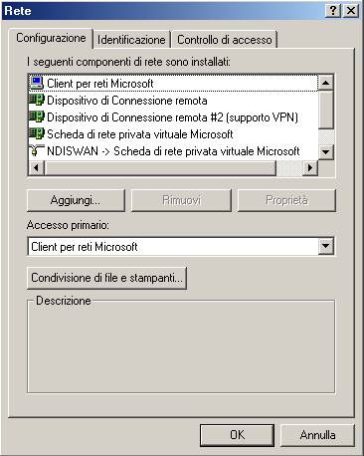Switch to the Identificazione tab
364x456 pixels.
[131, 40]
